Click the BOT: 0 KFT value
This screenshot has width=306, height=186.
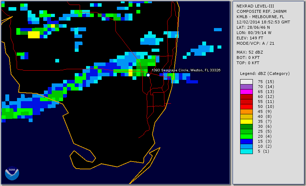pos(248,58)
